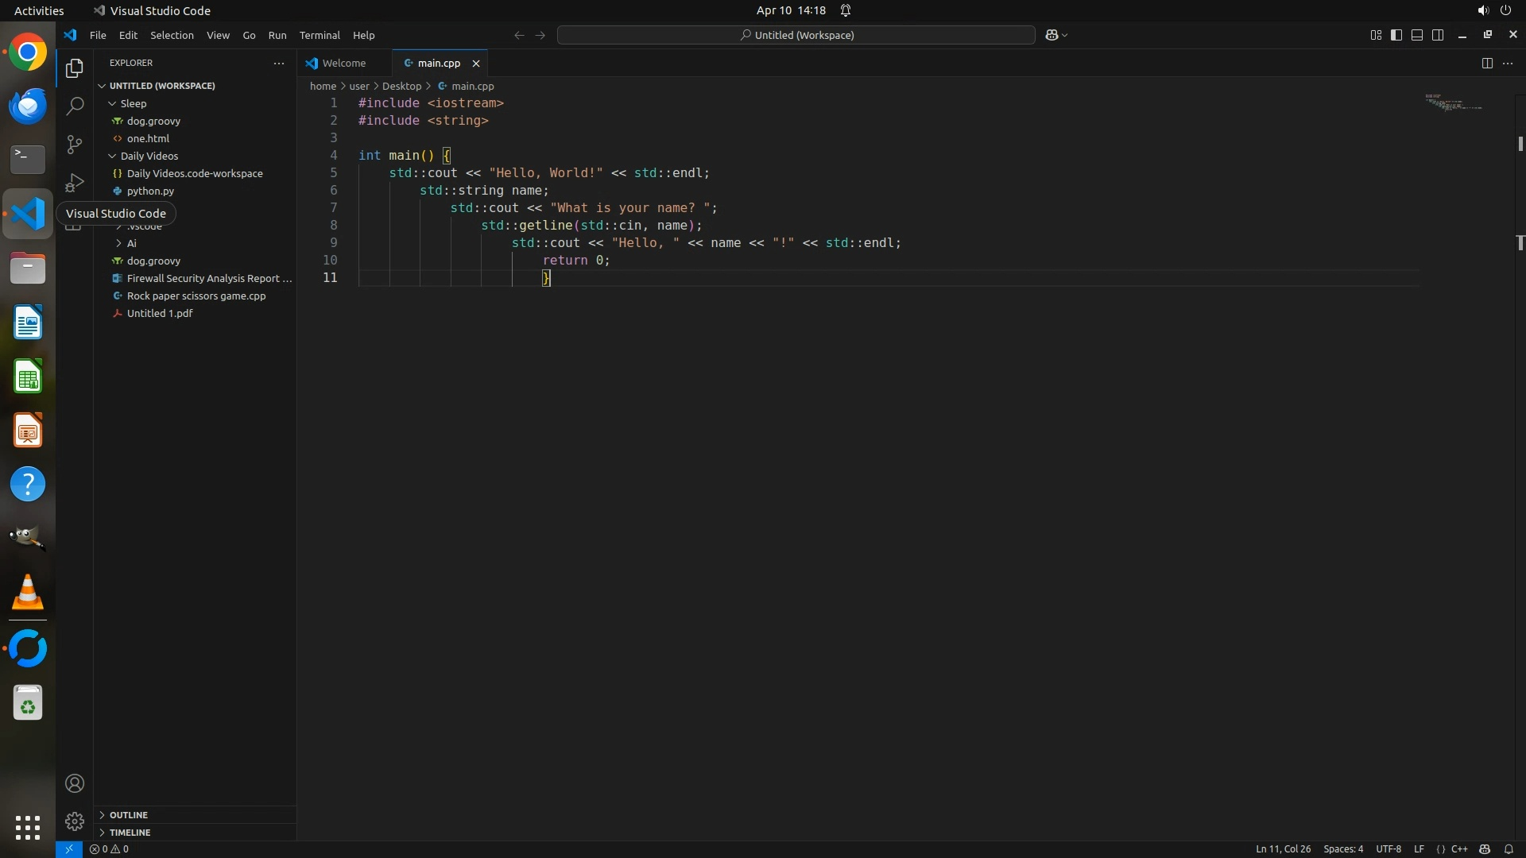Open the Manage gear icon
1526x858 pixels.
75,821
